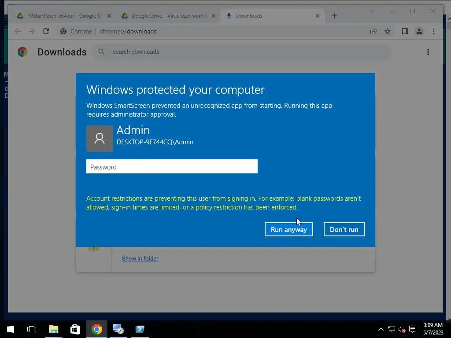Viewport: 451px width, 338px height.
Task: Click the Search downloads field
Action: click(x=242, y=52)
